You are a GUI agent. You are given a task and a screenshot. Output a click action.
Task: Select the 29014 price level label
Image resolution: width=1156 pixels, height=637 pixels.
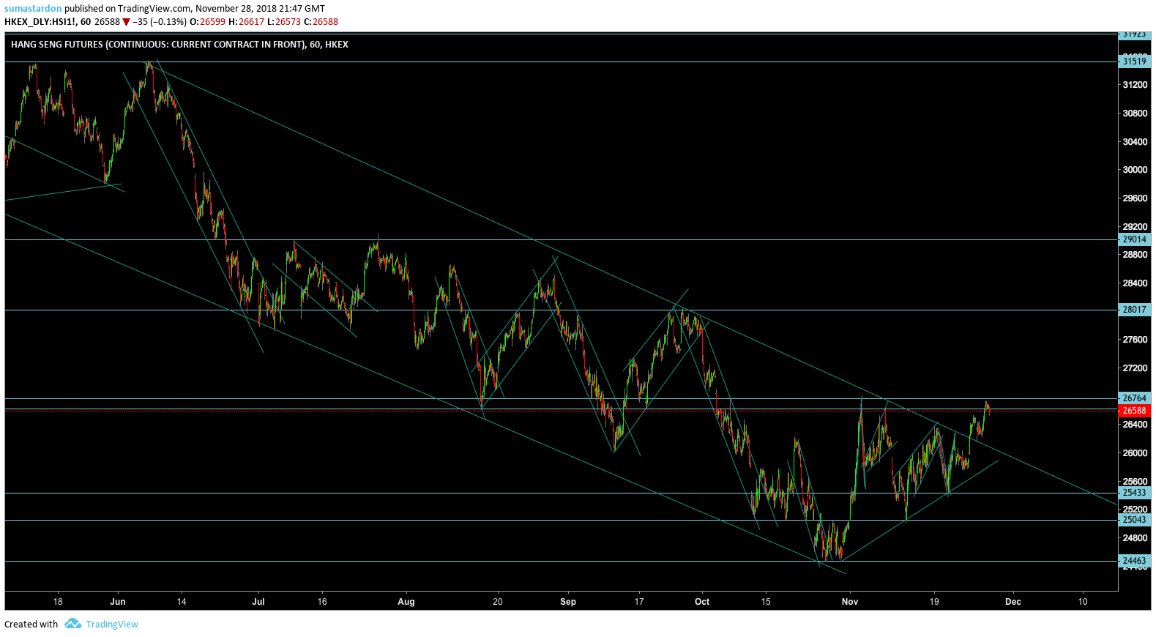coord(1135,239)
